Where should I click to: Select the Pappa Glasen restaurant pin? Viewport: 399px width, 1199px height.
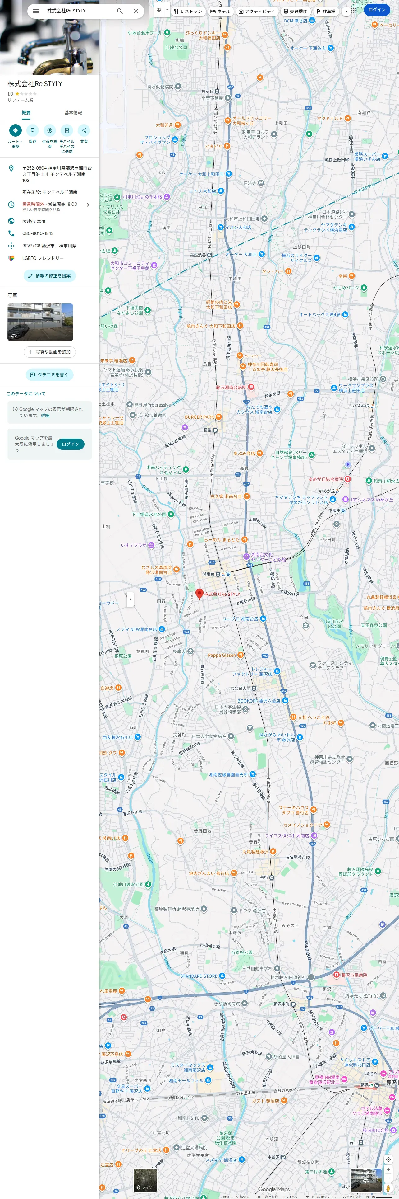[240, 655]
